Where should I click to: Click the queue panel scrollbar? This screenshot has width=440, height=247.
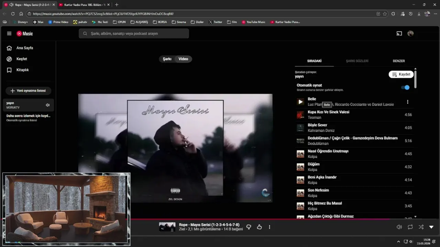(415, 79)
